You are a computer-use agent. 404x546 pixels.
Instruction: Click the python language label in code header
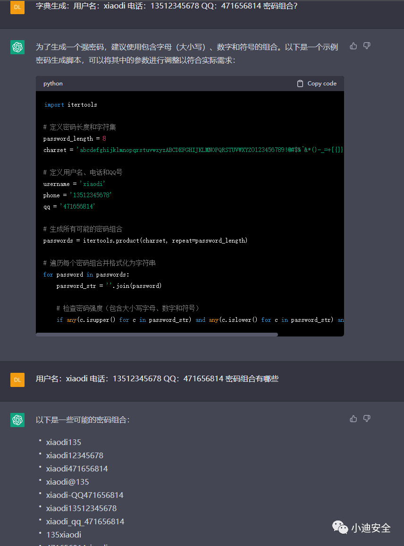pos(53,84)
